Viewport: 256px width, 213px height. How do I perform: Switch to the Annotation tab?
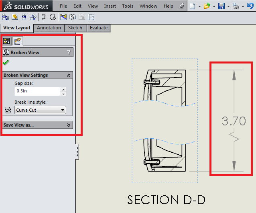[49, 28]
